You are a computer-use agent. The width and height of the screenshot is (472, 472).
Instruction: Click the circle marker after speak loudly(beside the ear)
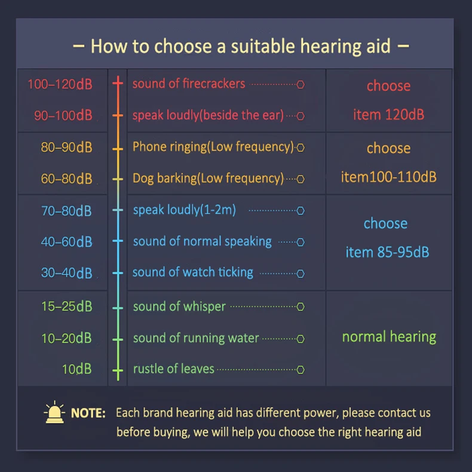point(301,116)
